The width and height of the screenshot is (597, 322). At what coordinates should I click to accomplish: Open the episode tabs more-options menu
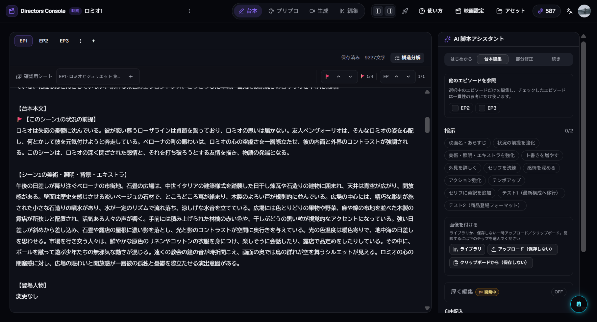pyautogui.click(x=81, y=41)
